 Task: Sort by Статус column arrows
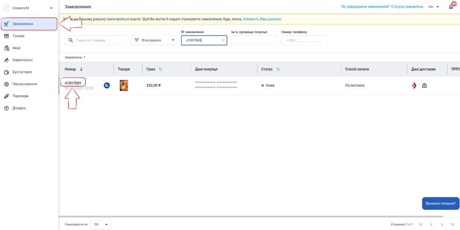[278, 69]
